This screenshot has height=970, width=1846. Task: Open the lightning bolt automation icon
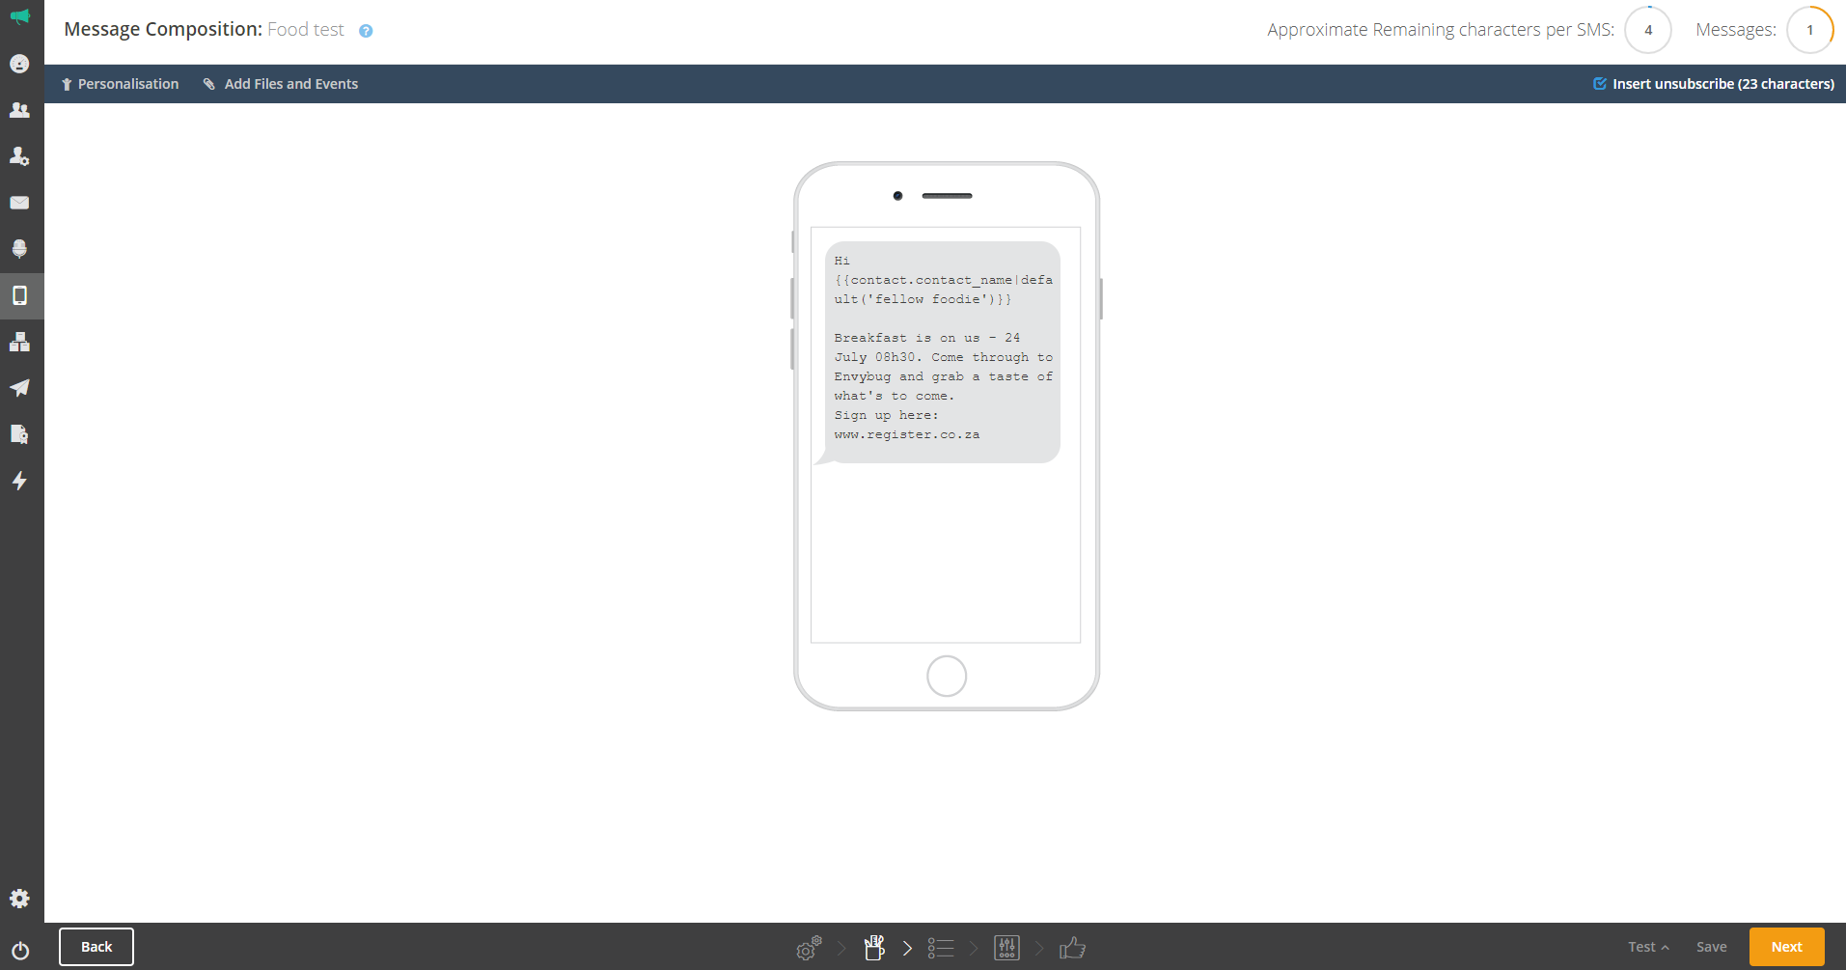tap(19, 481)
